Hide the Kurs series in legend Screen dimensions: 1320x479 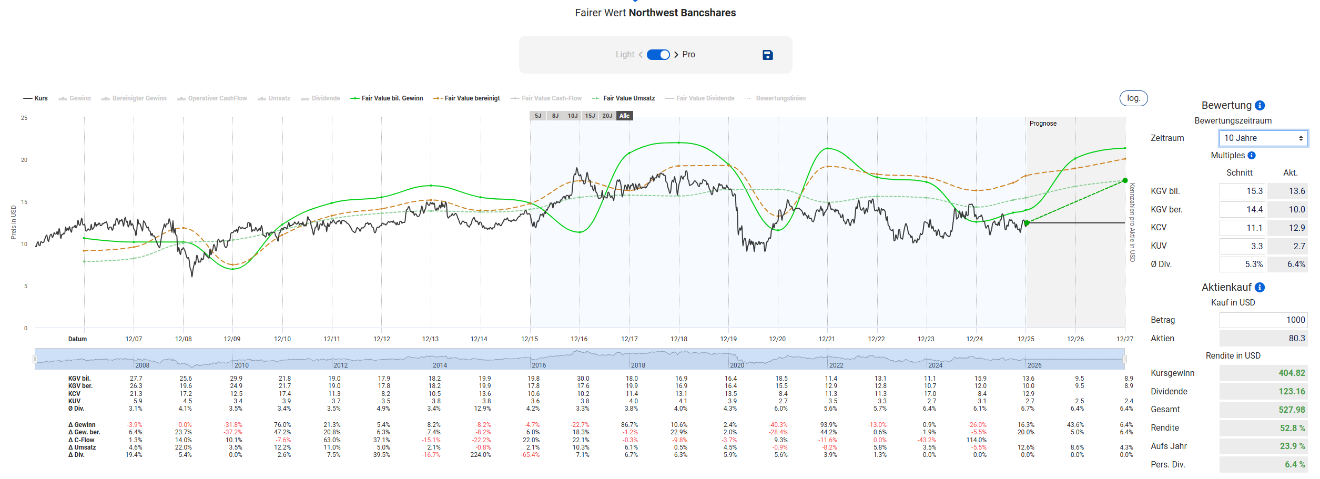(36, 98)
